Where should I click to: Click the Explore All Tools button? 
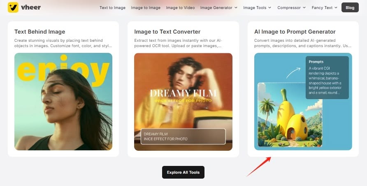point(183,172)
